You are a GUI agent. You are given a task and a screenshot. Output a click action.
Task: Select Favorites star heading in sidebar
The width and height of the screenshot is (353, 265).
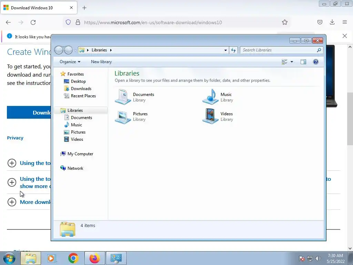tap(75, 74)
